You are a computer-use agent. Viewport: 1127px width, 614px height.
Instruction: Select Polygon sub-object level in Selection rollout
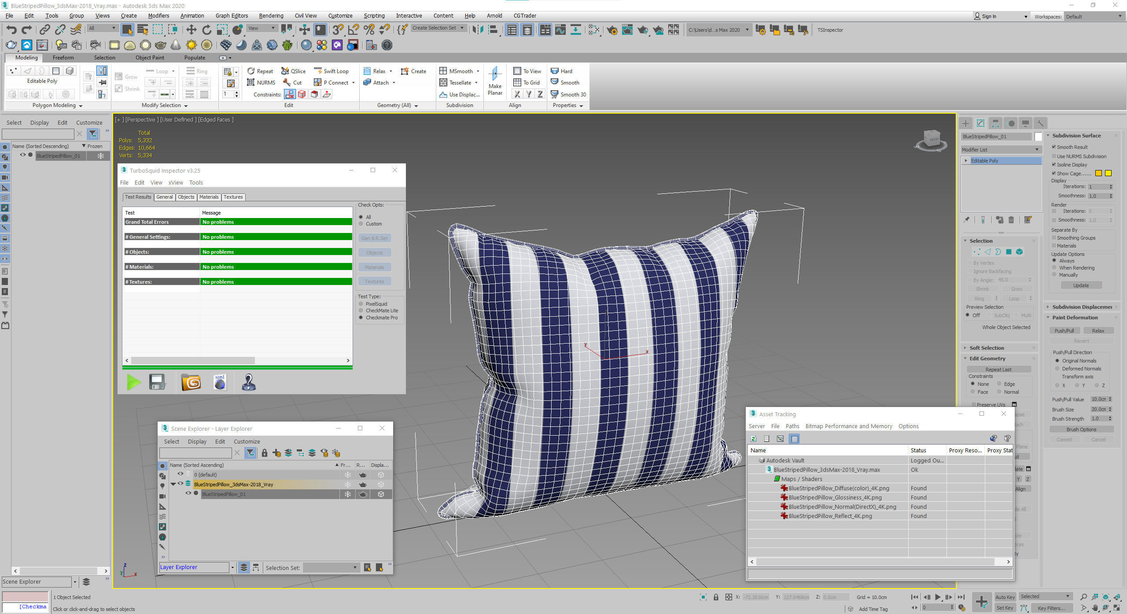1009,252
